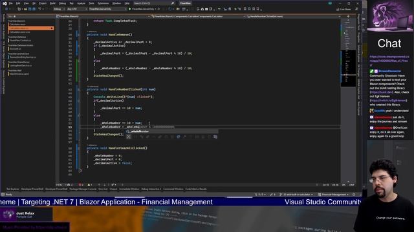Collapse the HandleRemove method outline
Image resolution: width=414 pixels, height=232 pixels.
[79, 35]
